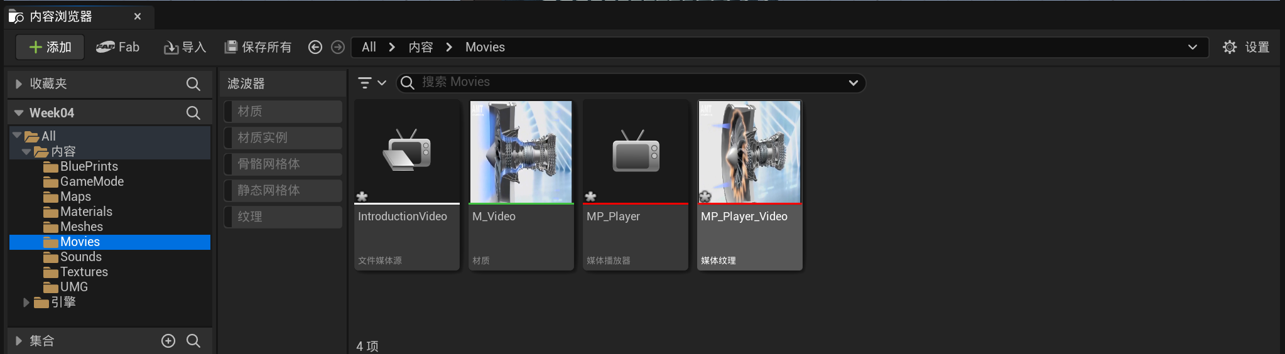Viewport: 1285px width, 354px height.
Task: Click the Import button
Action: pyautogui.click(x=185, y=47)
